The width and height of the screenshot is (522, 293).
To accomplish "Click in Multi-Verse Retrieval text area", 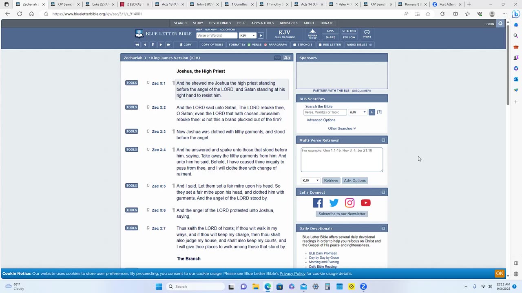I will 342,160.
